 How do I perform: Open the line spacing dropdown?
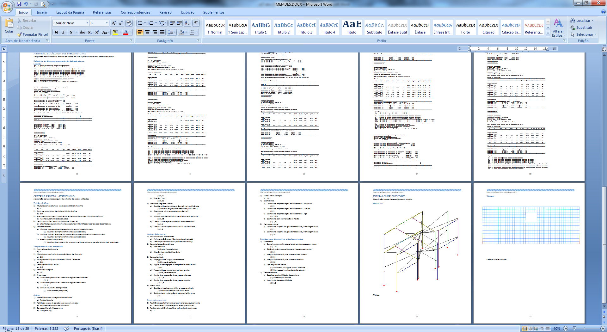coord(172,32)
